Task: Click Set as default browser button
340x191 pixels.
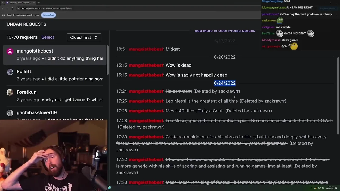Action: click(48, 15)
